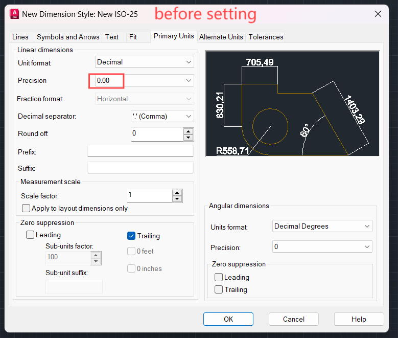Increase Round off value with up arrow
This screenshot has height=338, width=398.
coord(189,131)
